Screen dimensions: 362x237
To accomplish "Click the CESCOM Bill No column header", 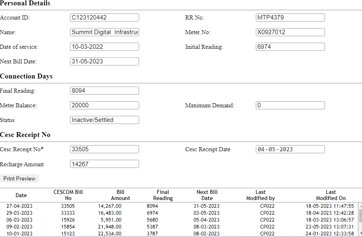I will click(68, 195).
